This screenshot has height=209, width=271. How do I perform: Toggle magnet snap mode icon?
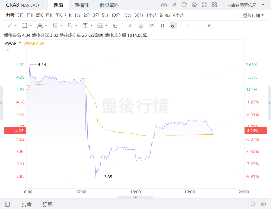[x=162, y=26]
